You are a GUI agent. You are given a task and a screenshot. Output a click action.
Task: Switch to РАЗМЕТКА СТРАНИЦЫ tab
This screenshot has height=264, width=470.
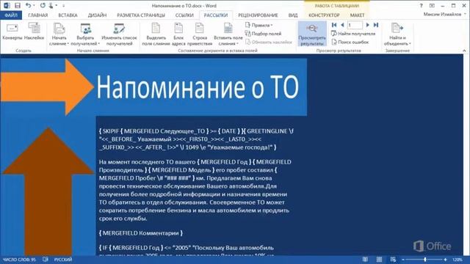[141, 15]
